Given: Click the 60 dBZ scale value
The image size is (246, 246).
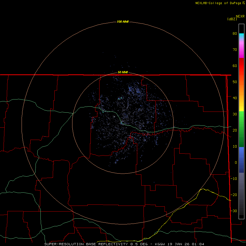Looking at the screenshot, I should click(235, 66).
